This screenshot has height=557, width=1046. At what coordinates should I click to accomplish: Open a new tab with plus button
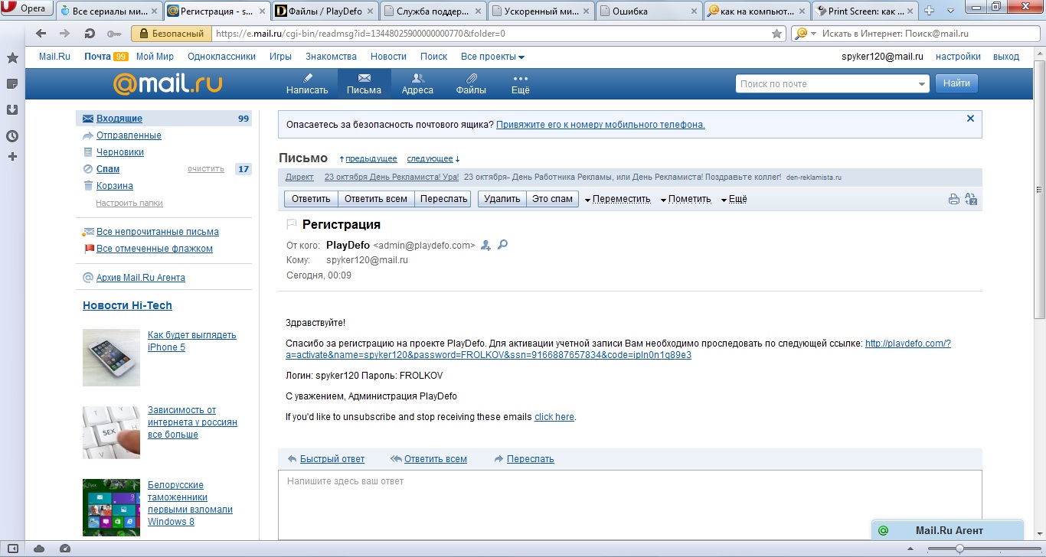tap(930, 11)
